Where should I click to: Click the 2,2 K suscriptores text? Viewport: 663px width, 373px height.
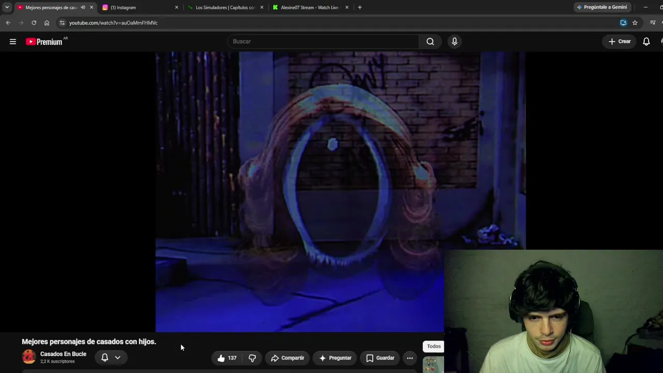(x=57, y=362)
